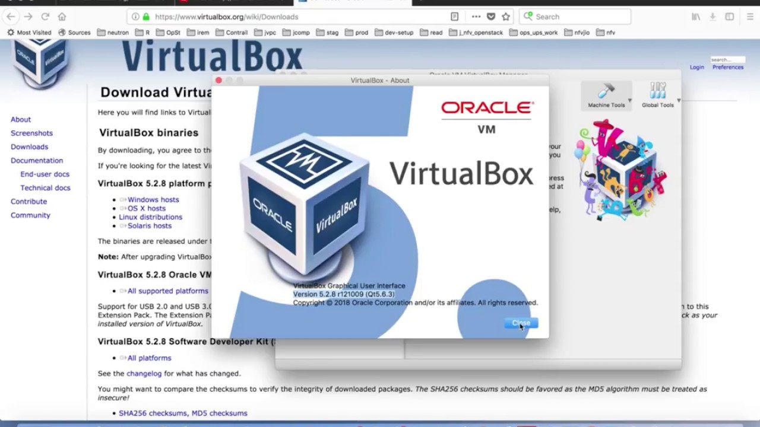Click All platforms SDK link
Image resolution: width=760 pixels, height=427 pixels.
click(149, 358)
